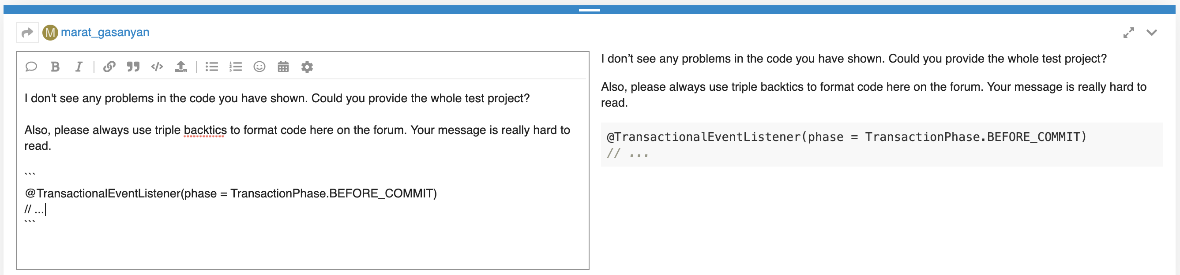This screenshot has height=275, width=1180.
Task: Click the misspelled word backtics
Action: pos(205,130)
